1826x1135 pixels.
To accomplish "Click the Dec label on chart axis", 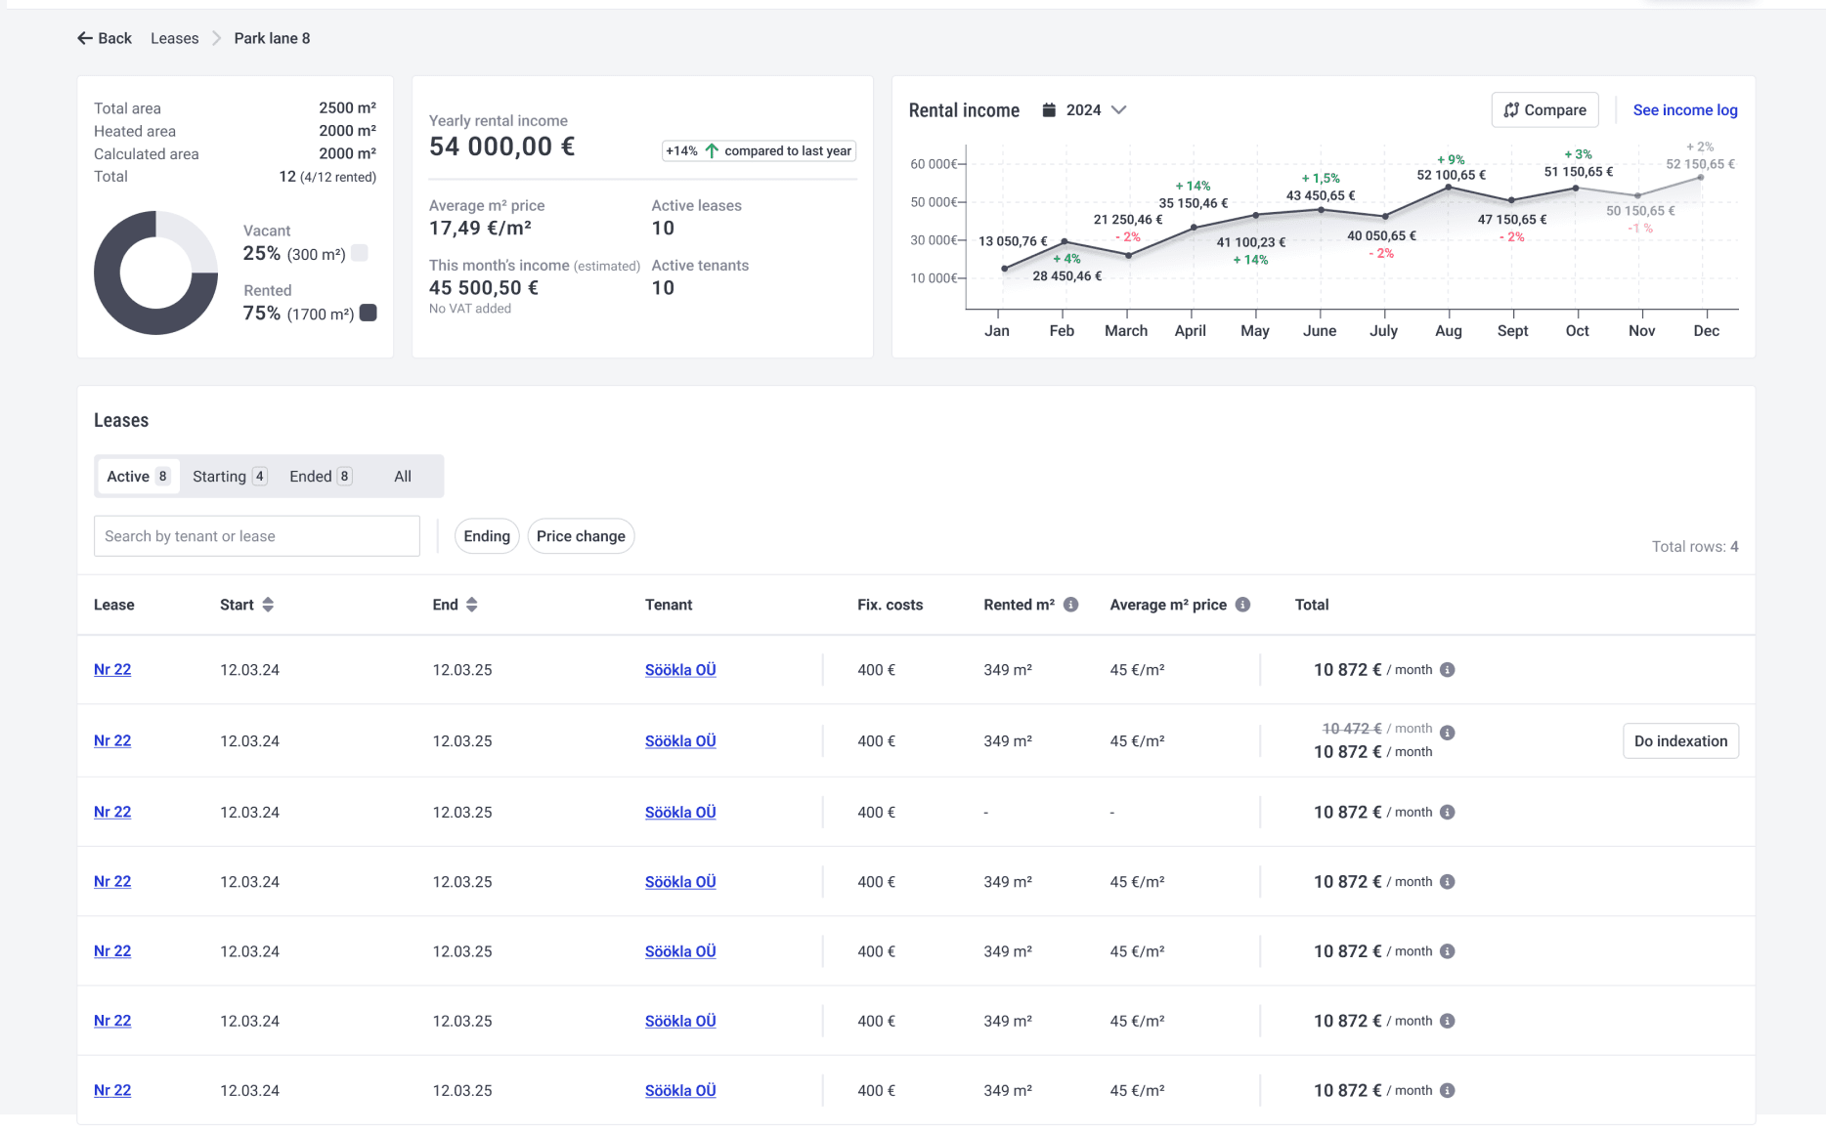I will click(x=1706, y=331).
